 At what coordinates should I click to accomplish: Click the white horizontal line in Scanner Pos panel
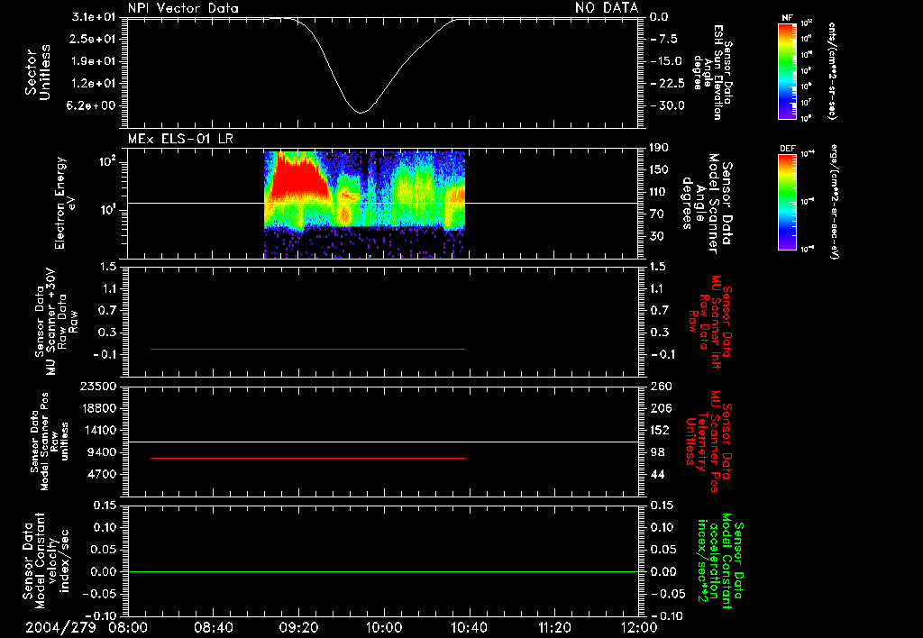coord(383,442)
